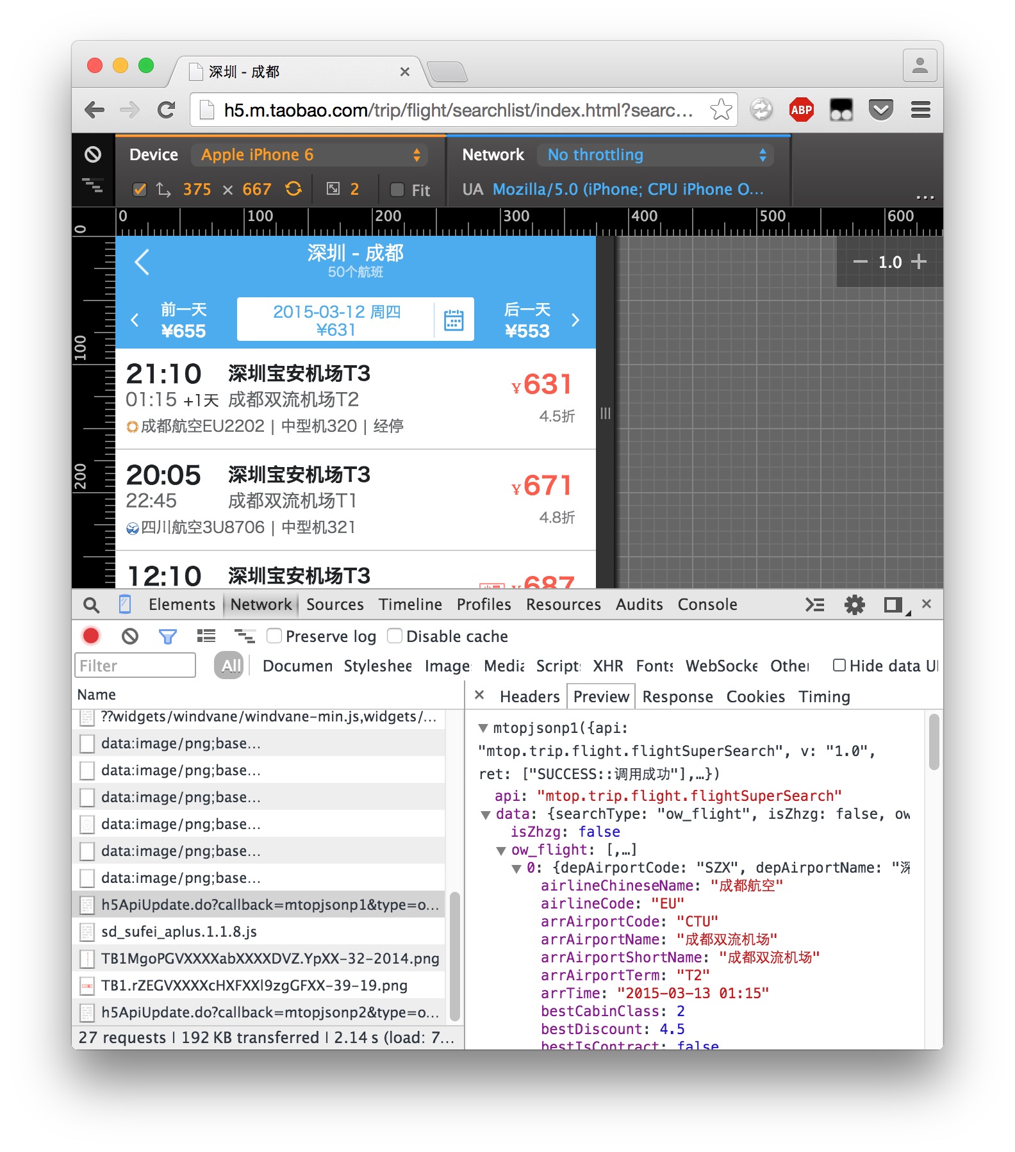Toggle the blue filter funnel icon
This screenshot has height=1152, width=1015.
point(167,636)
